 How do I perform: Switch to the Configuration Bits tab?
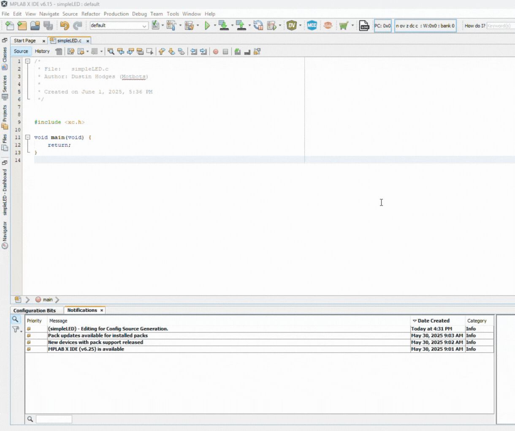click(35, 311)
